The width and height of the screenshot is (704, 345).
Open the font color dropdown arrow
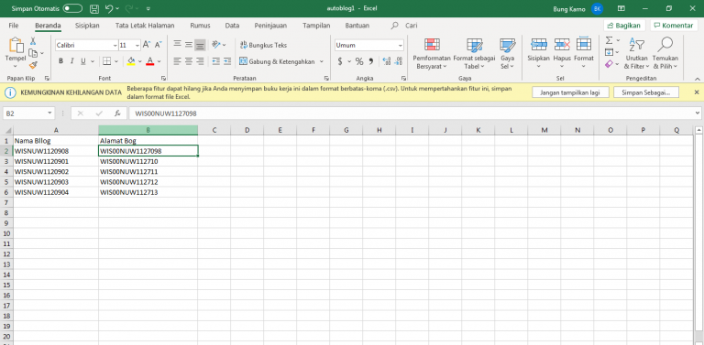[159, 61]
